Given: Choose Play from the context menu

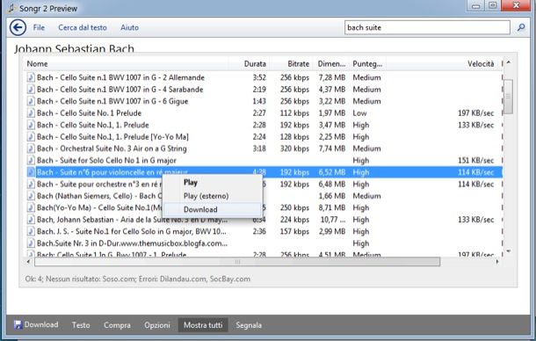Looking at the screenshot, I should pyautogui.click(x=212, y=182).
